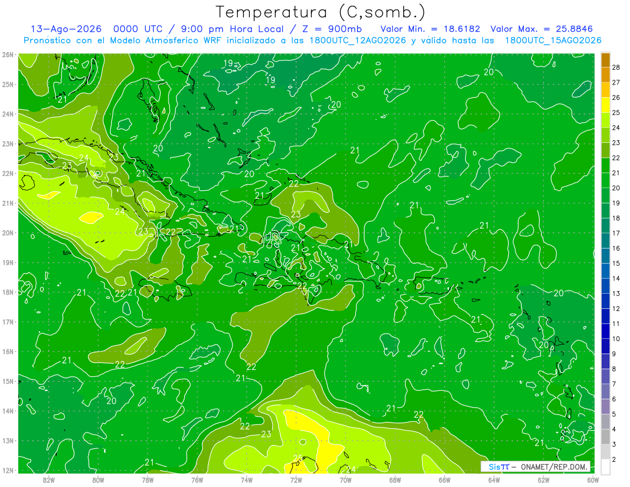Click 'Valor Min. = 18.6182' text

430,29
